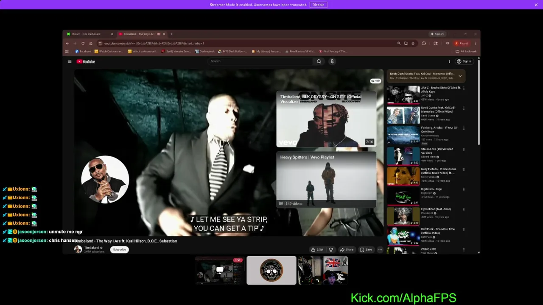The image size is (543, 305).
Task: Go back with the browser back arrow
Action: point(67,43)
